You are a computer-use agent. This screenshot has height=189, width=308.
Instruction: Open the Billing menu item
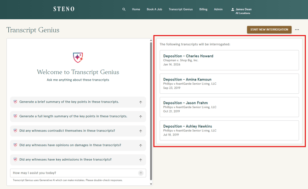coord(203,9)
